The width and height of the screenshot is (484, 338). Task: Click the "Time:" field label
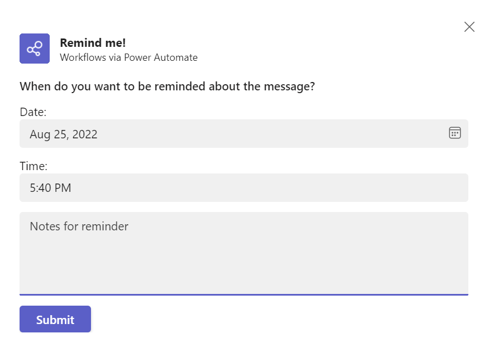pyautogui.click(x=33, y=166)
